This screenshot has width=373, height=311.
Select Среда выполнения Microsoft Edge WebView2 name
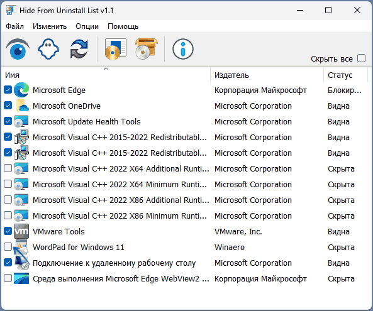121,278
